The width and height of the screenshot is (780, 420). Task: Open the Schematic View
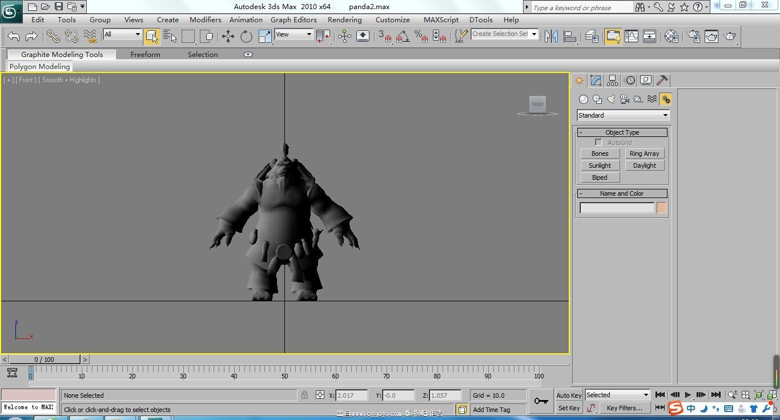650,37
